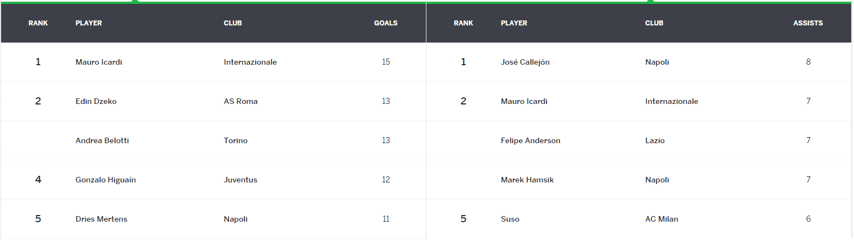Open Suso's player entry
This screenshot has height=241, width=854.
[x=509, y=219]
